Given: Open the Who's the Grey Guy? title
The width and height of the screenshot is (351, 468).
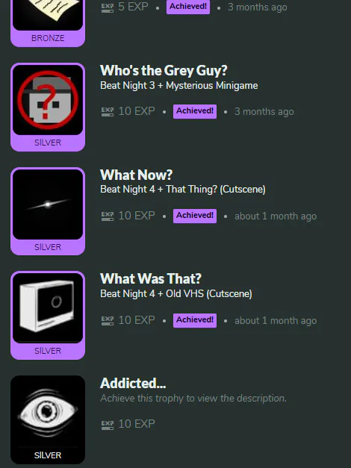Looking at the screenshot, I should pos(164,71).
